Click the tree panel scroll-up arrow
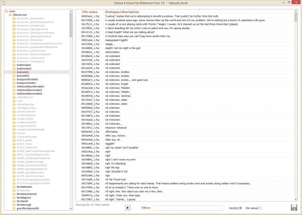Image resolution: width=302 pixels, height=215 pixels. pyautogui.click(x=71, y=11)
